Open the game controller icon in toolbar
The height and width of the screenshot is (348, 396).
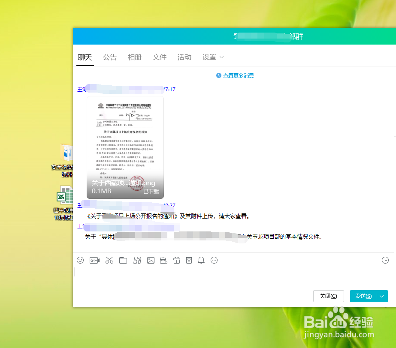(x=163, y=260)
